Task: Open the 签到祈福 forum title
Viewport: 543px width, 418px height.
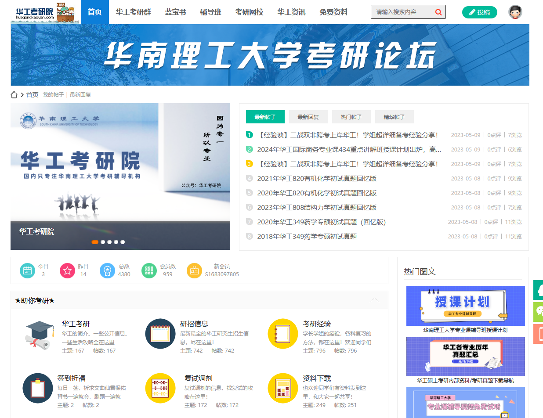Action: (x=71, y=378)
